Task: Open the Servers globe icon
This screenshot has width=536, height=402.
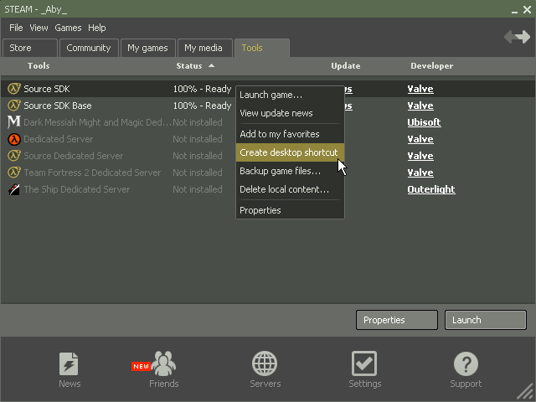Action: click(x=265, y=363)
